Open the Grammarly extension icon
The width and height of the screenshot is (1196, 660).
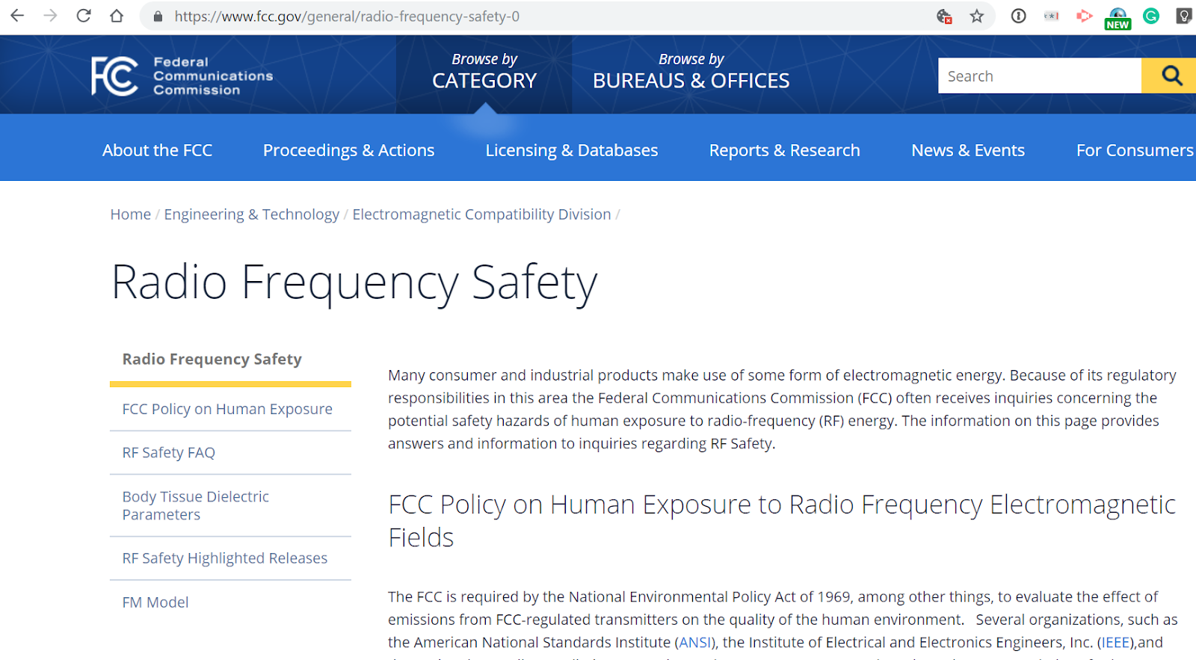pyautogui.click(x=1151, y=16)
